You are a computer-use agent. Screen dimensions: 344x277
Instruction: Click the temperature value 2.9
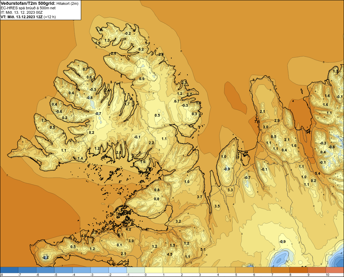pyautogui.click(x=277, y=120)
